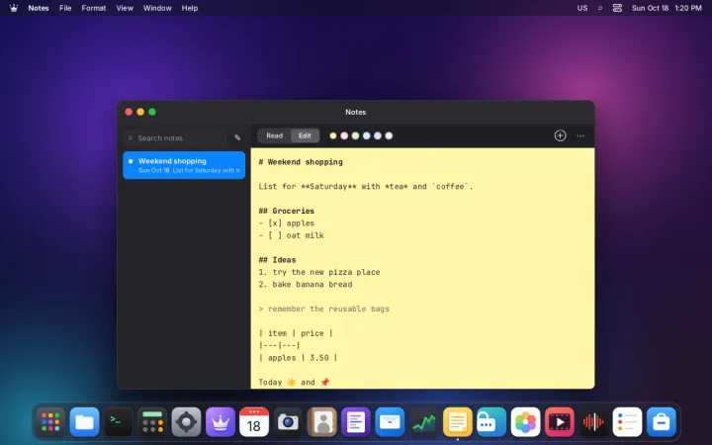The width and height of the screenshot is (712, 445).
Task: Open the purple crown app in dock
Action: click(x=221, y=422)
